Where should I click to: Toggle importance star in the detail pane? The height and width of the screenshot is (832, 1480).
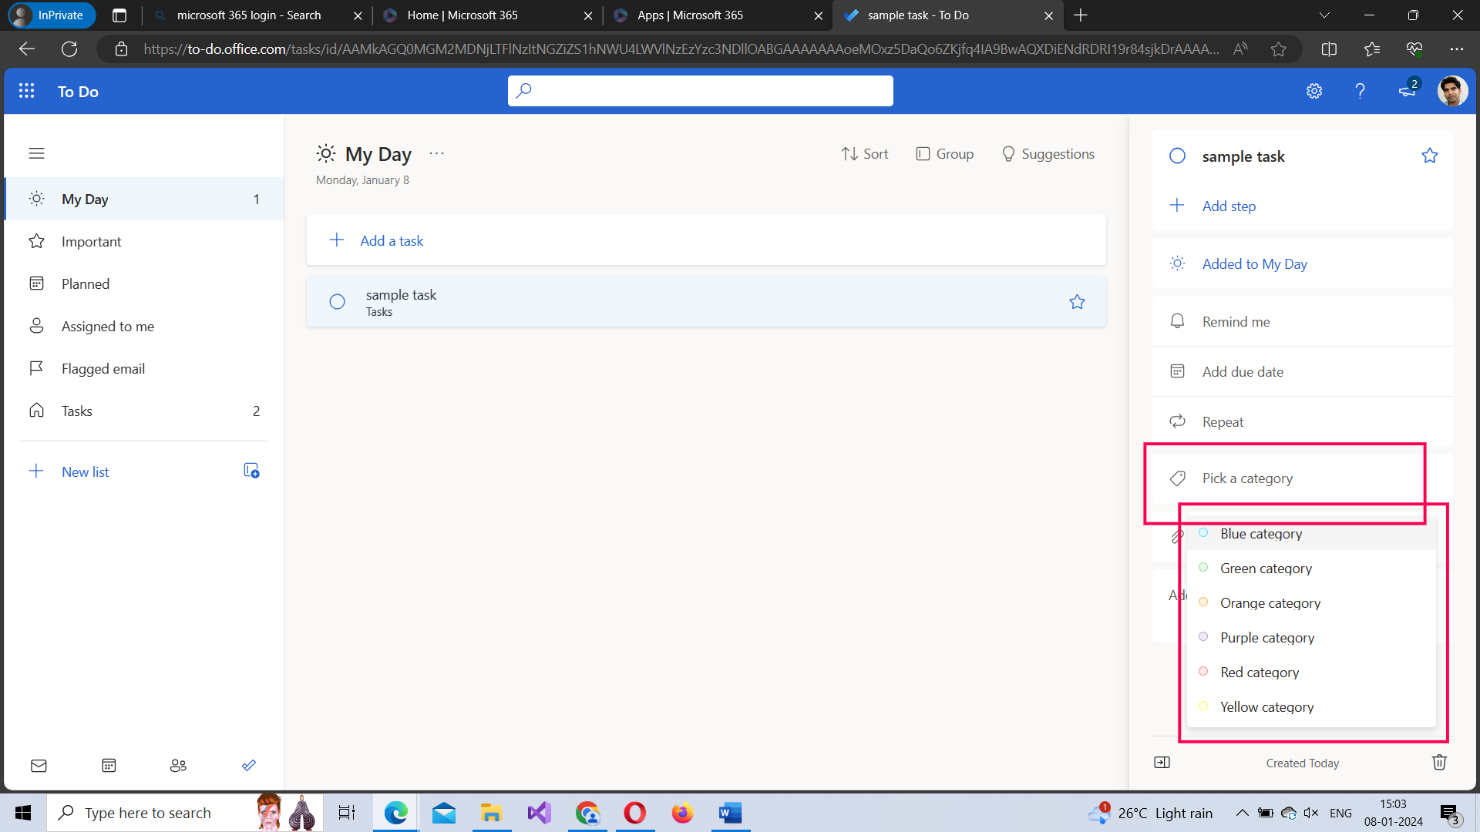[x=1430, y=155]
